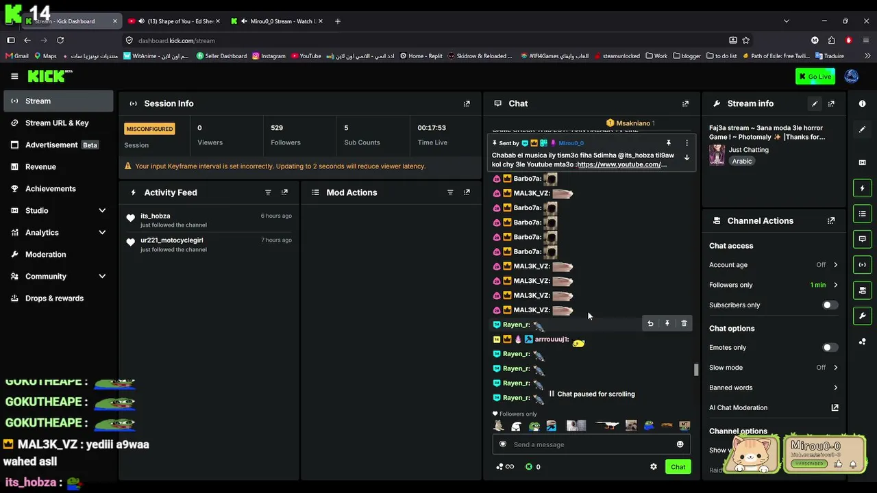Toggle the Subscribers only switch
The width and height of the screenshot is (877, 493).
(830, 305)
